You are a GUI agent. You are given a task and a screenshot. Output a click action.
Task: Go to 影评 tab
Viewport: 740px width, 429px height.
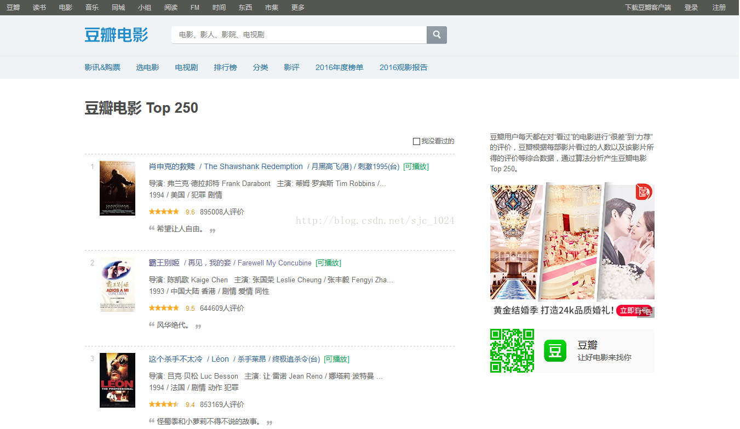292,67
